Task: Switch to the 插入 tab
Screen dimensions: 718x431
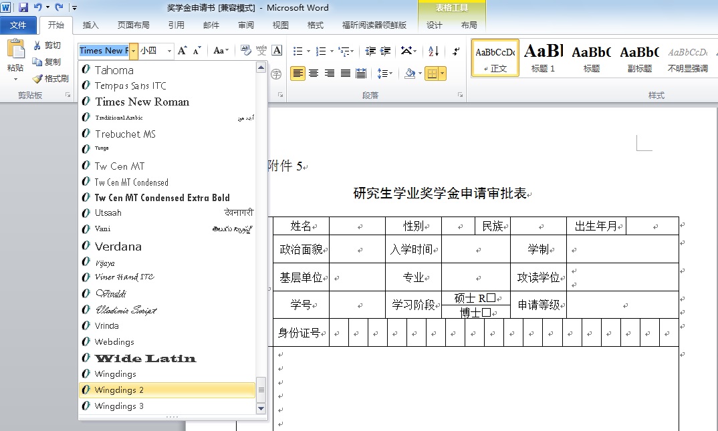Action: pyautogui.click(x=90, y=25)
